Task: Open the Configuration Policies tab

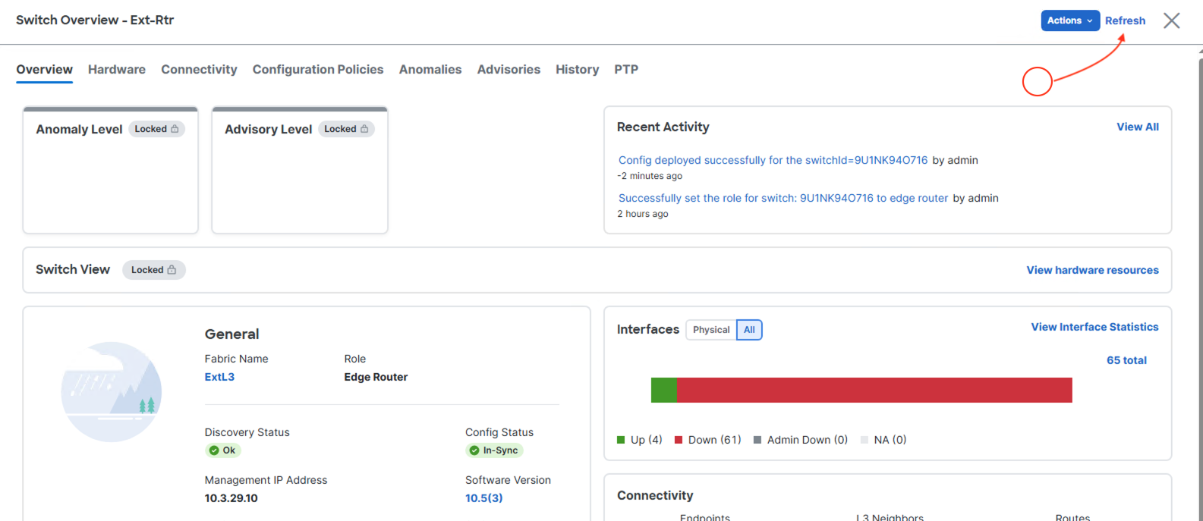Action: click(318, 69)
